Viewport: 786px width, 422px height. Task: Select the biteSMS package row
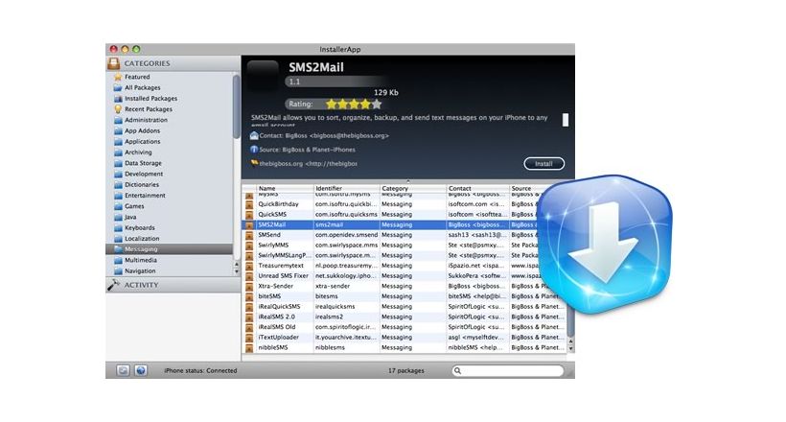click(x=405, y=296)
